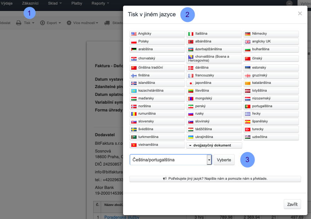Click the gear icon for Více možností

click(69, 23)
